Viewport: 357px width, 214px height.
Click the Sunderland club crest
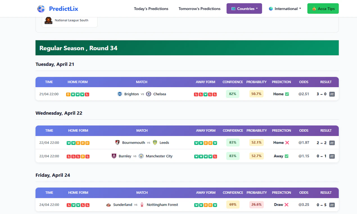[x=109, y=205]
